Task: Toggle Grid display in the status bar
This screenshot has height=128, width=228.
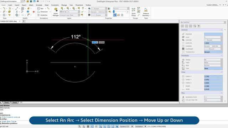Action: (x=88, y=127)
